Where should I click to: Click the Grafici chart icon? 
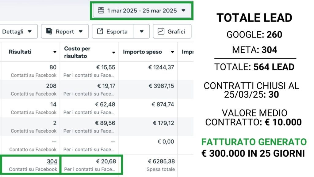[x=161, y=31]
